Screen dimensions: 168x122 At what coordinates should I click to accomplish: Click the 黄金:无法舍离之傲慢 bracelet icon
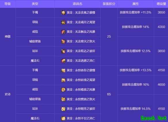click(x=63, y=13)
